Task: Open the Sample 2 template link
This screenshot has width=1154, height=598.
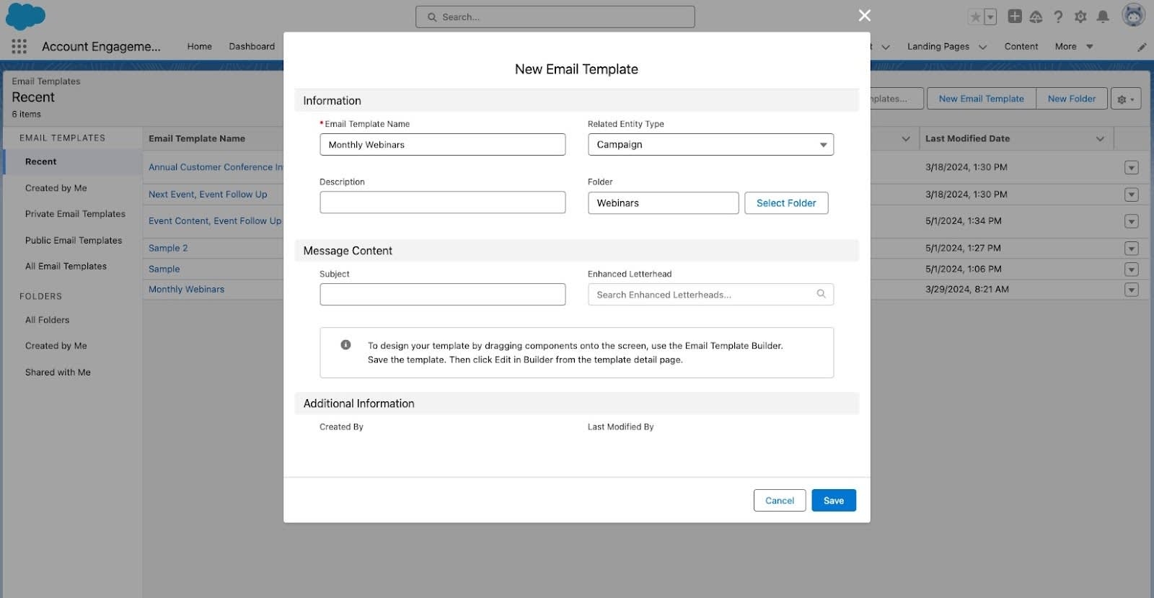Action: pos(168,248)
